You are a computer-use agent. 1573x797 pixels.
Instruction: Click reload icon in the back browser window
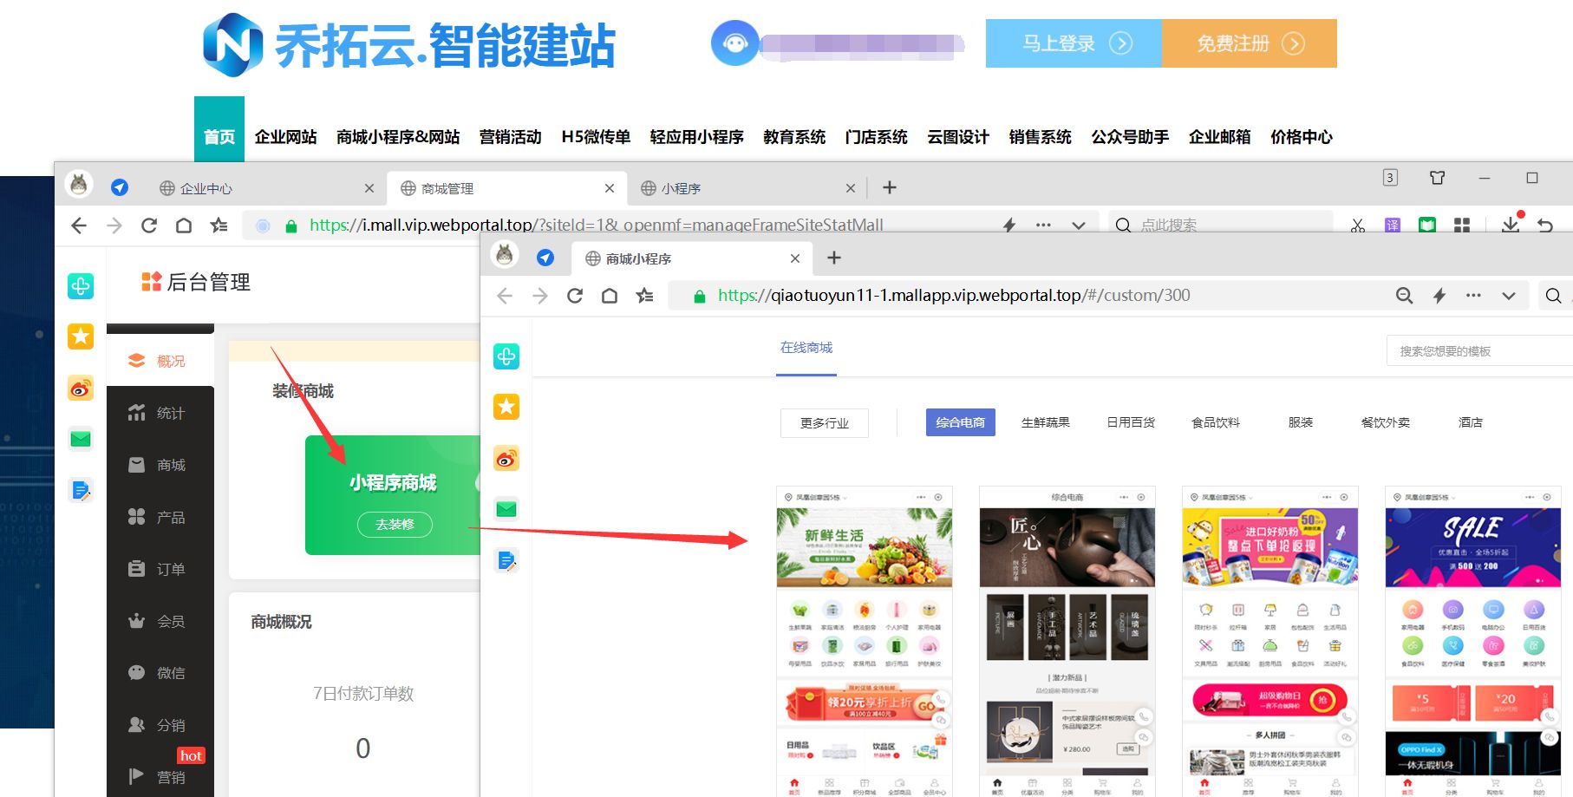[149, 225]
